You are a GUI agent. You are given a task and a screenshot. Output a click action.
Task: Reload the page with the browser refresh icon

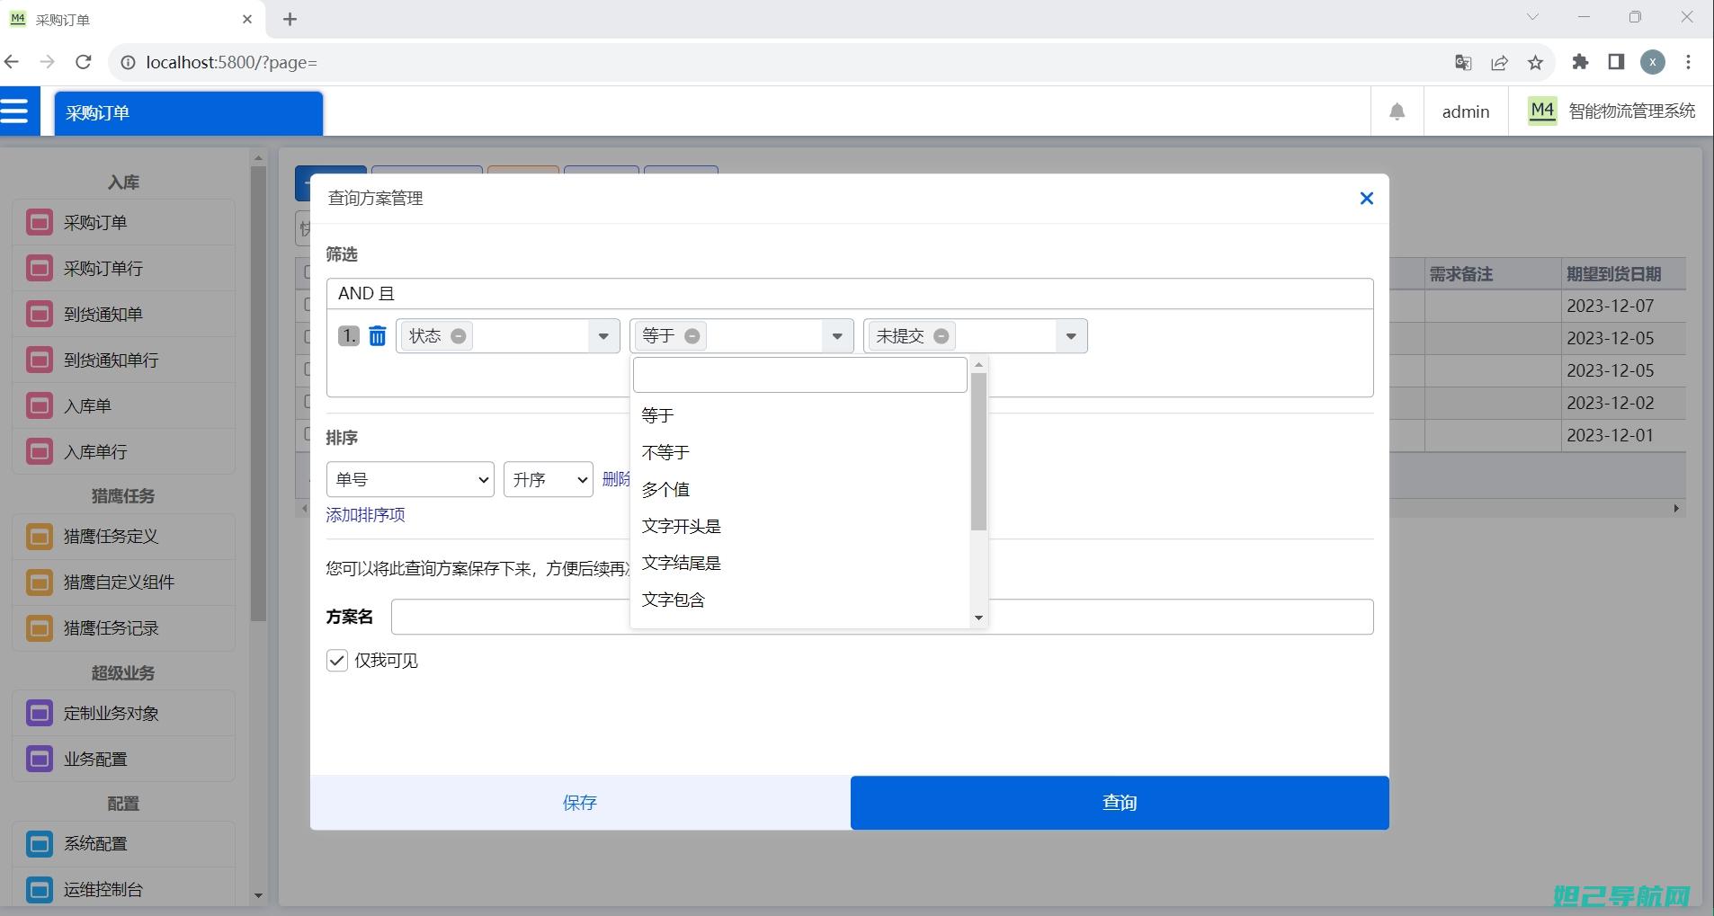84,62
